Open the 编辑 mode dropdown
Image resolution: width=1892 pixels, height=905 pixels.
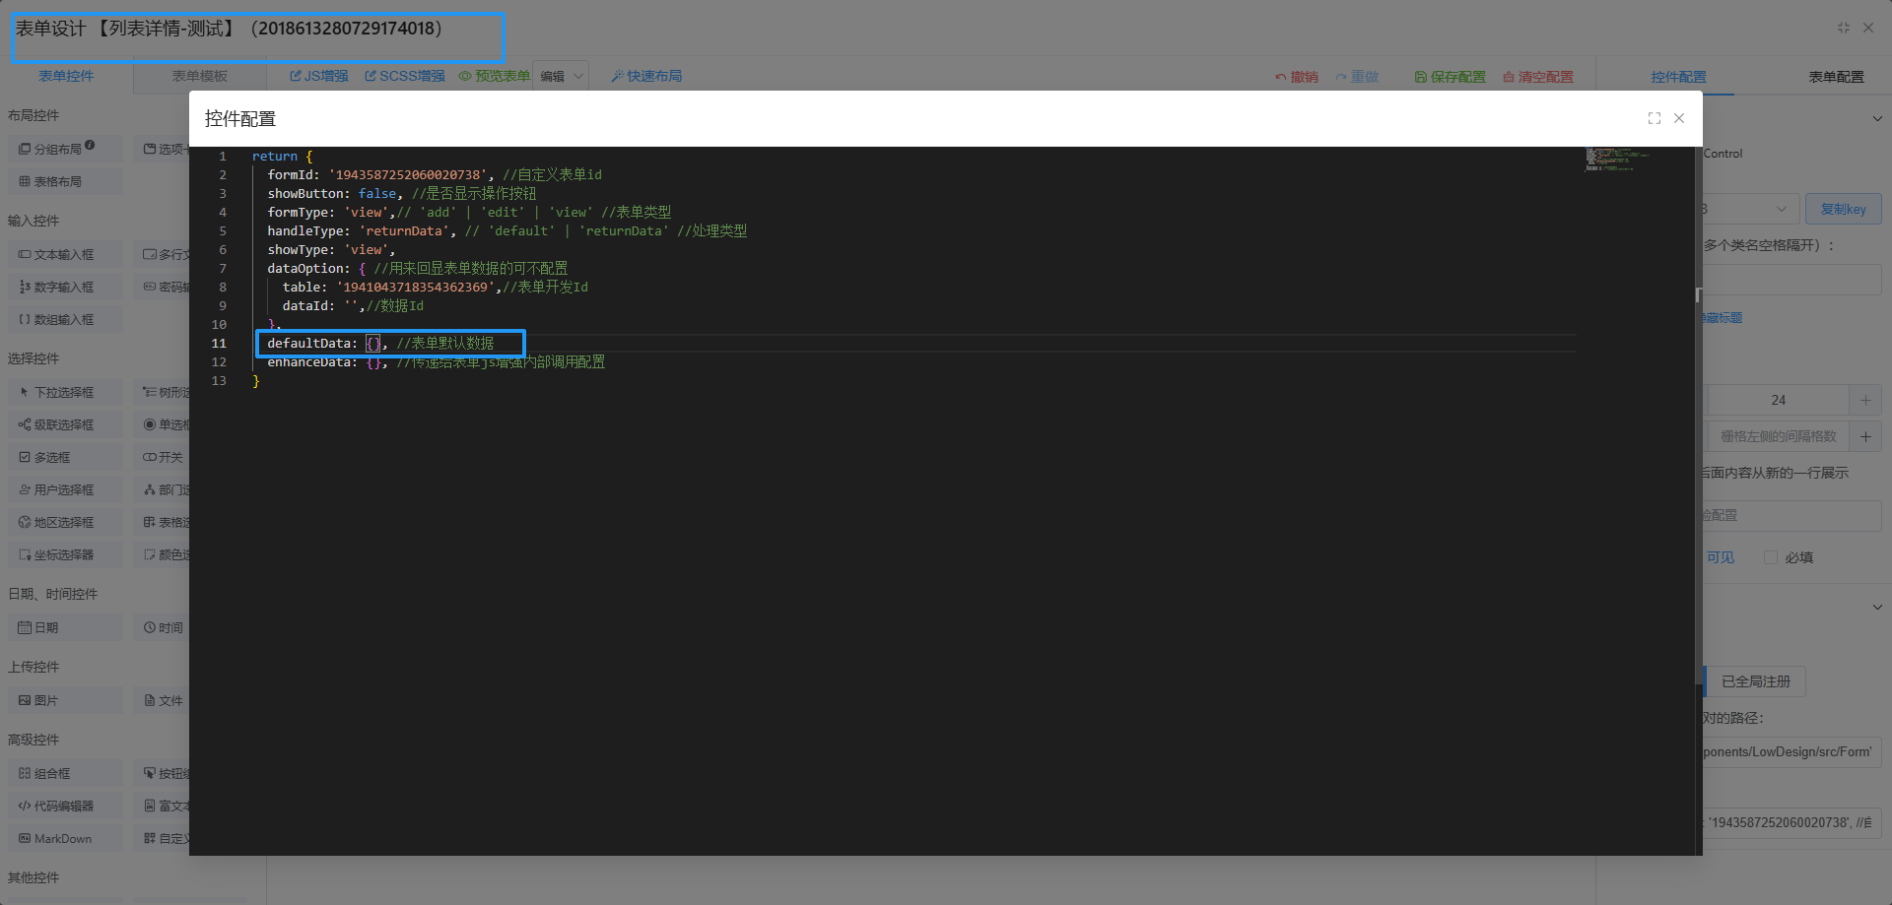click(x=561, y=76)
